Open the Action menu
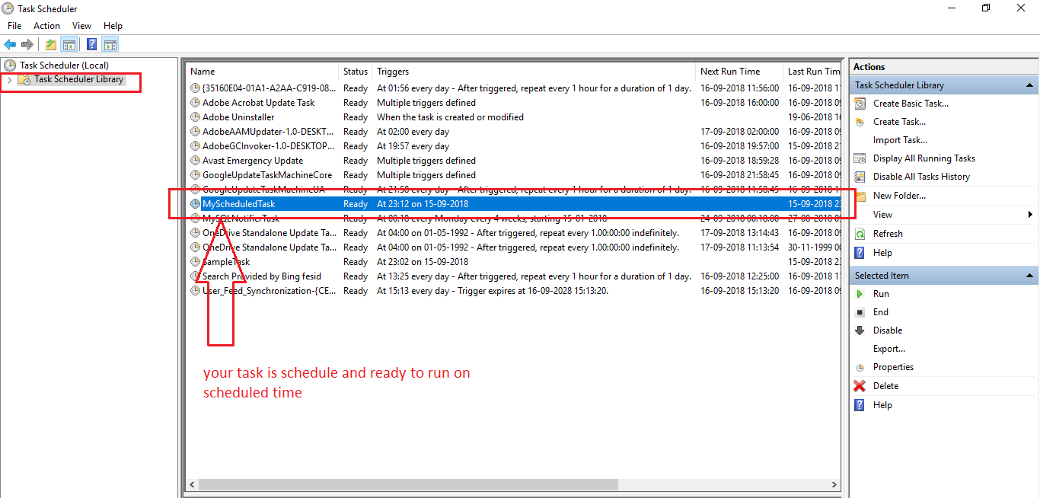Image resolution: width=1040 pixels, height=498 pixels. pos(46,25)
